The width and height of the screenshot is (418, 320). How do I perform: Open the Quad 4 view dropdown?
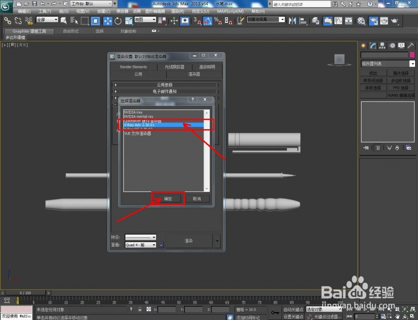(x=140, y=245)
